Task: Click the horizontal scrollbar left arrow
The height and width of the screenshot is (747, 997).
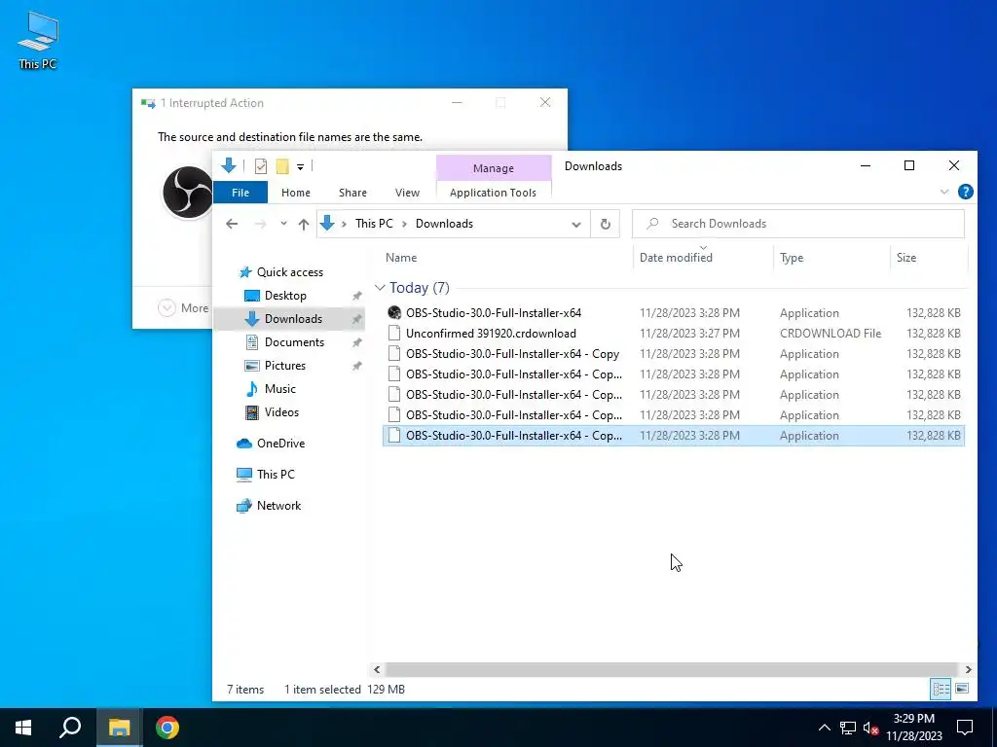Action: (x=377, y=669)
